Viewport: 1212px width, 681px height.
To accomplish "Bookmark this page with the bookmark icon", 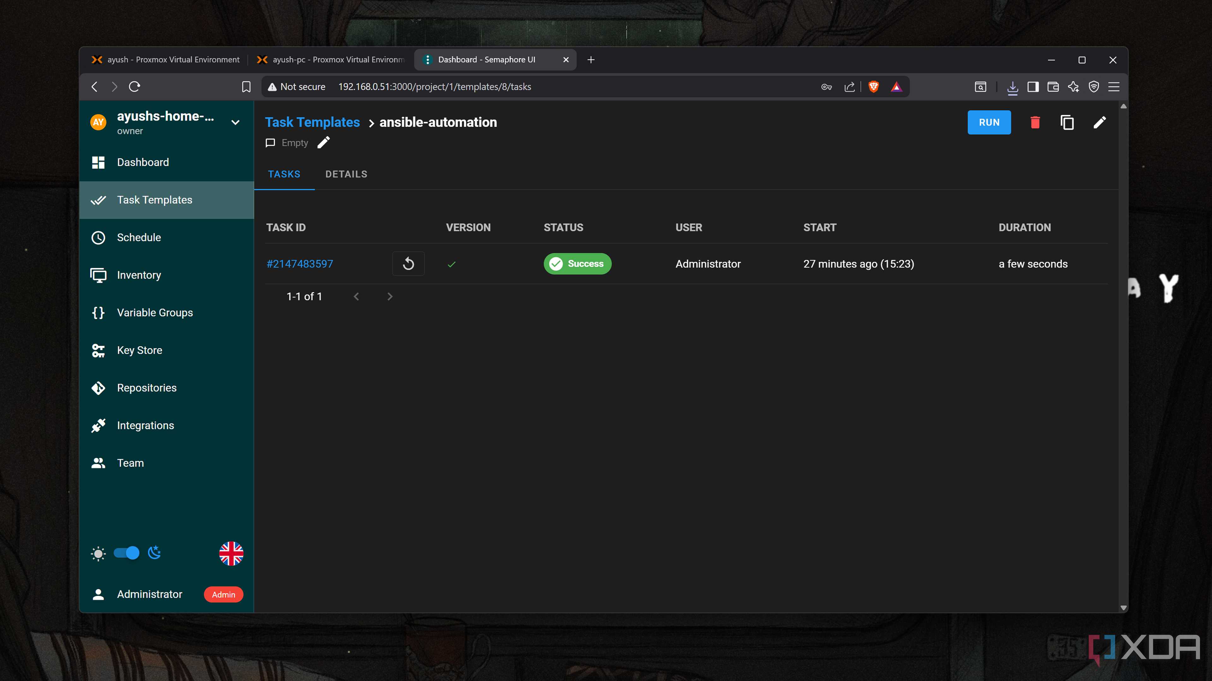I will (246, 86).
